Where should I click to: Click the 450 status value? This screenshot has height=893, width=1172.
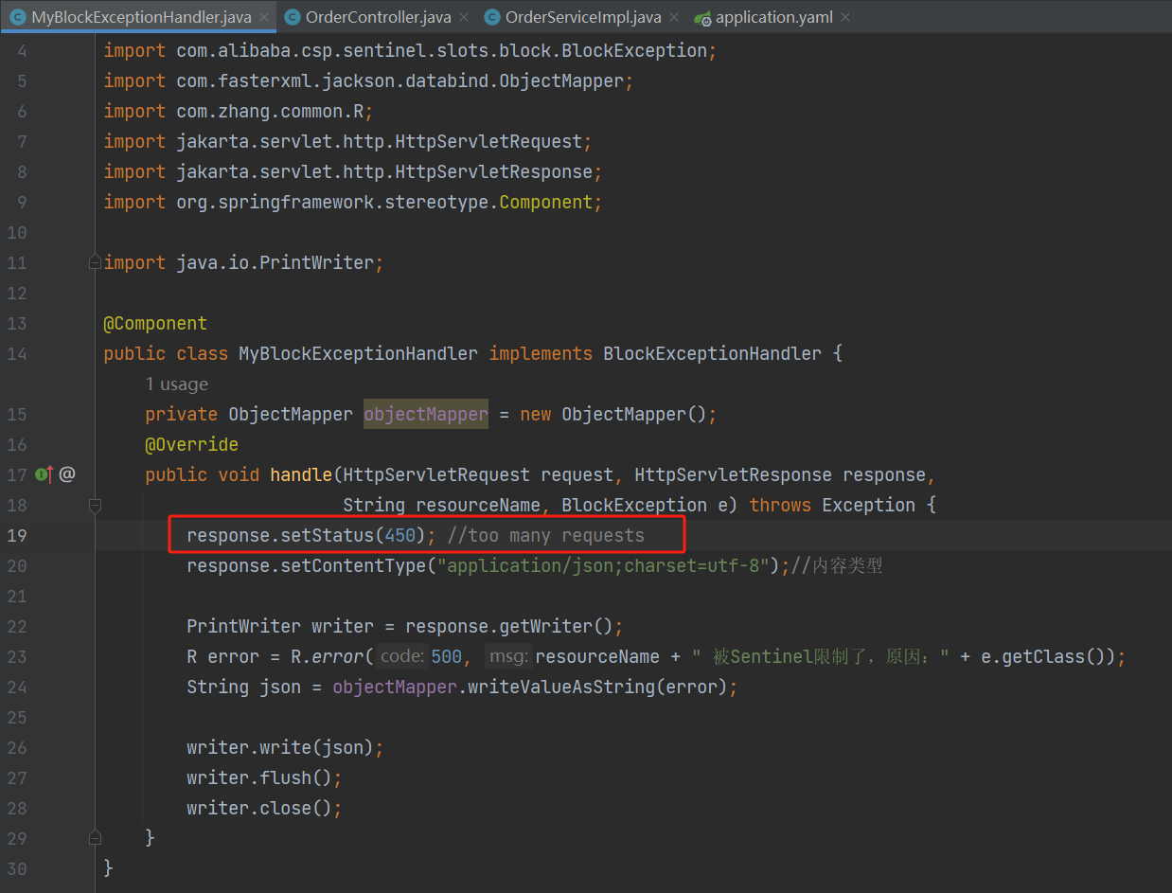coord(400,535)
